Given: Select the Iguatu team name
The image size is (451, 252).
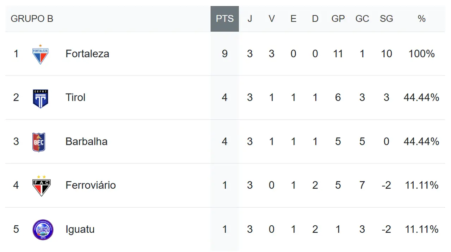Looking at the screenshot, I should point(80,229).
